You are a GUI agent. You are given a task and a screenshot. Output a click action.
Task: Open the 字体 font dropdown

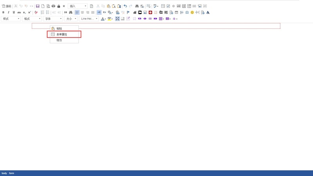[x=53, y=19]
